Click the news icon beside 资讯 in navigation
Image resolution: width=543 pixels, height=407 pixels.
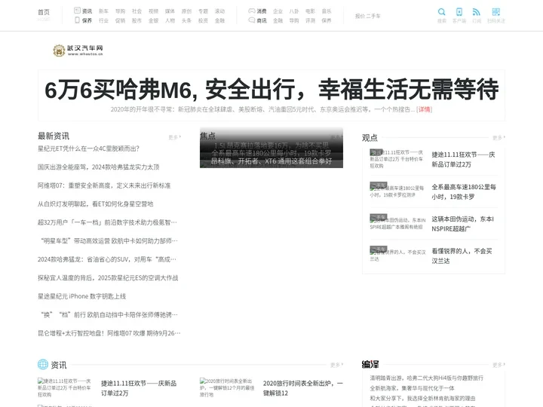tap(77, 11)
